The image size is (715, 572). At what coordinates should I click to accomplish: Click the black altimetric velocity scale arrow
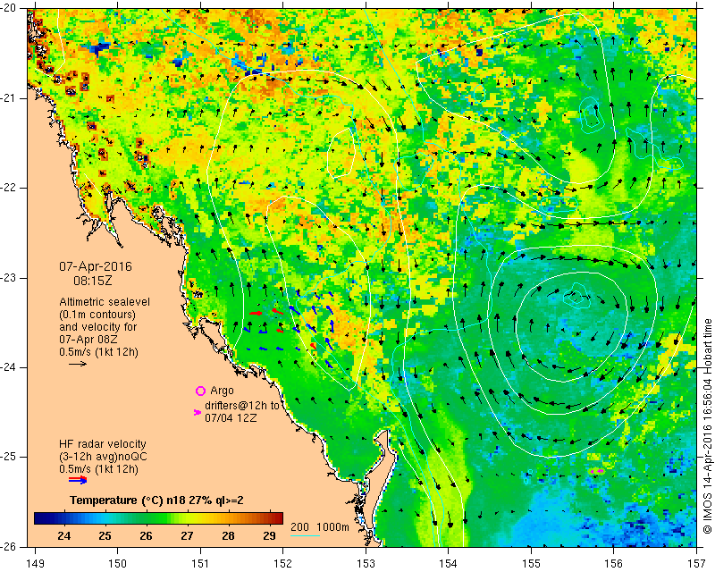78,364
